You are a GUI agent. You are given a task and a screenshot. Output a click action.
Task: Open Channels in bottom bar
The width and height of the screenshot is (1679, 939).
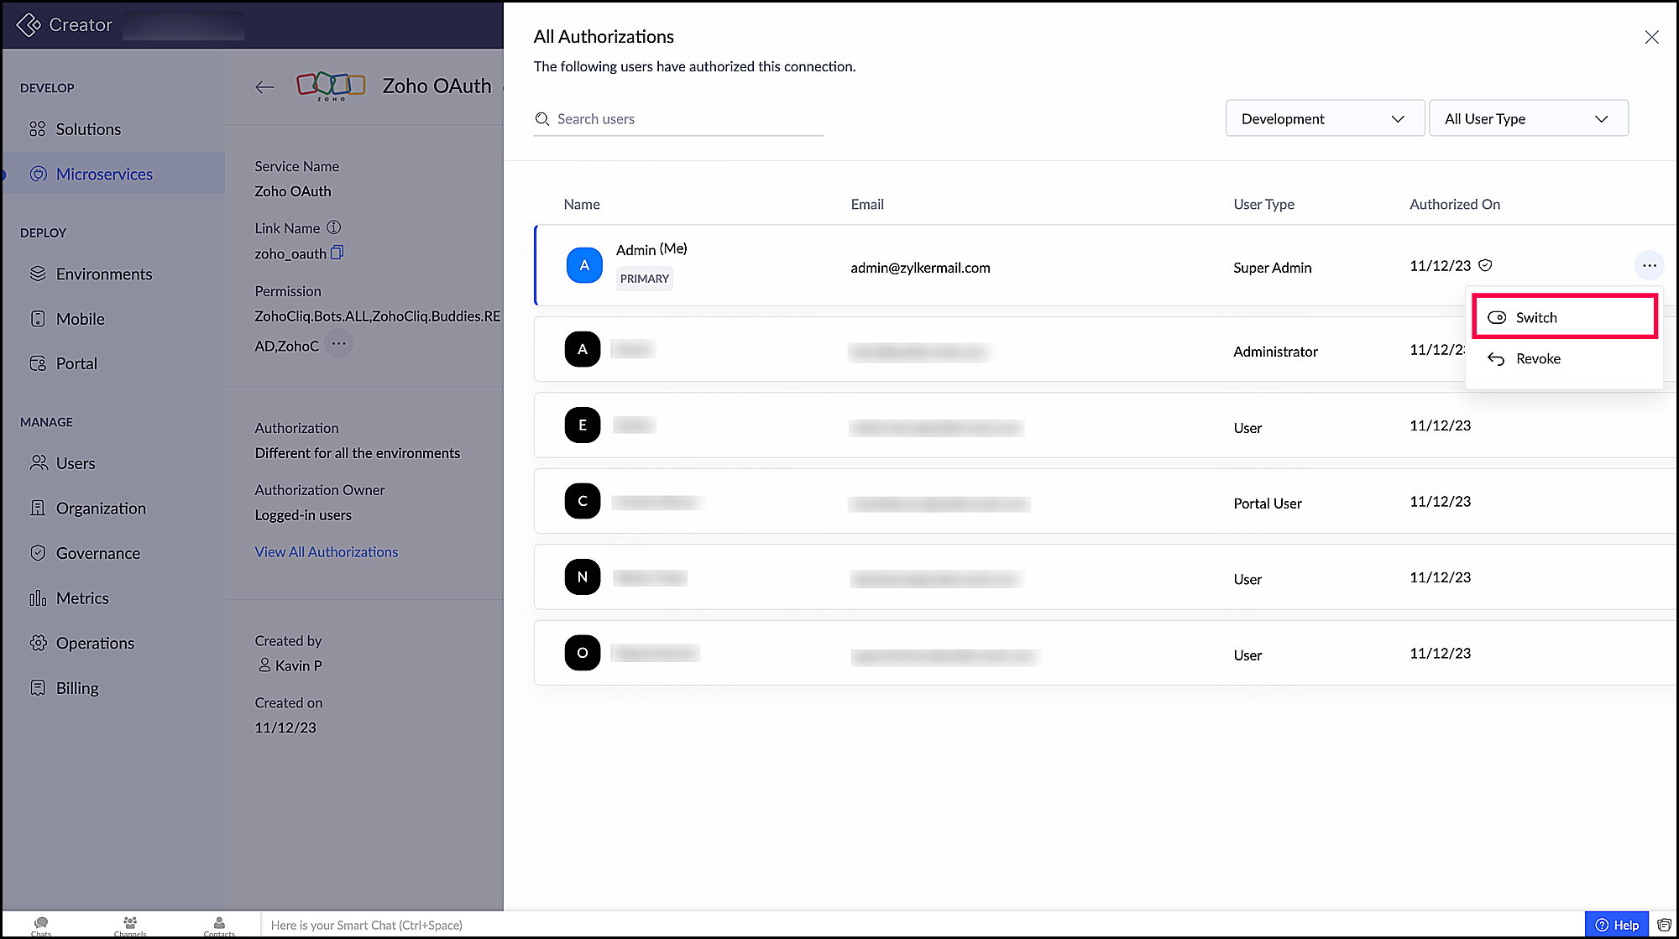[x=130, y=925]
